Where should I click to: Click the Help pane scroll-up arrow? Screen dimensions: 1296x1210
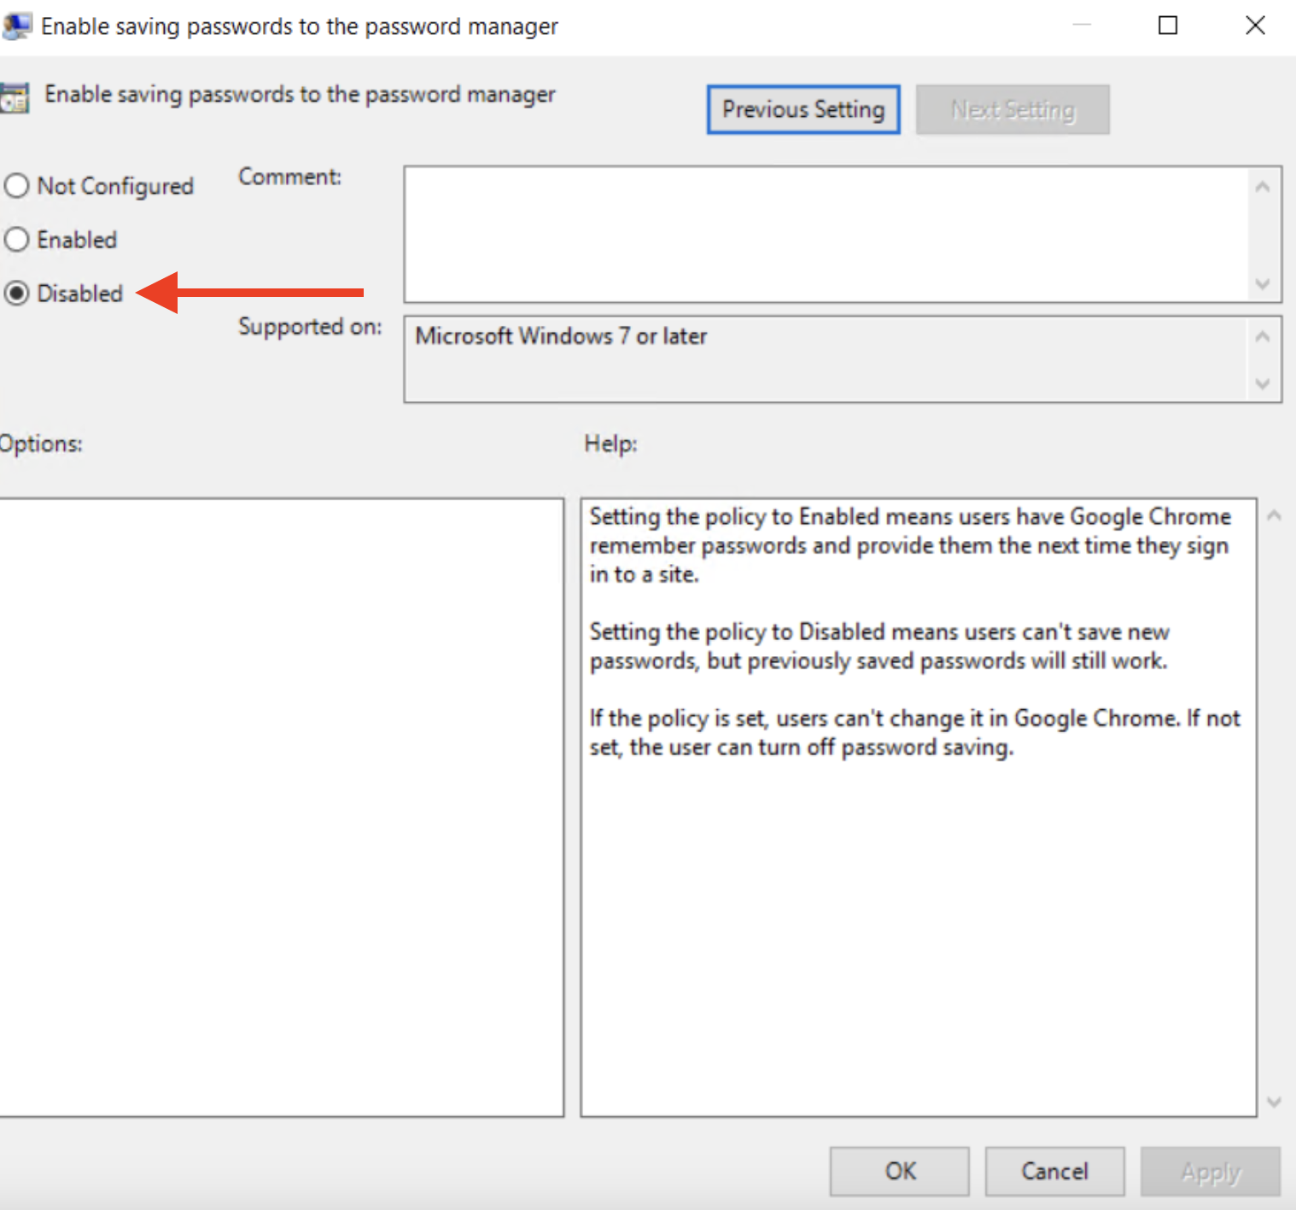click(x=1275, y=515)
